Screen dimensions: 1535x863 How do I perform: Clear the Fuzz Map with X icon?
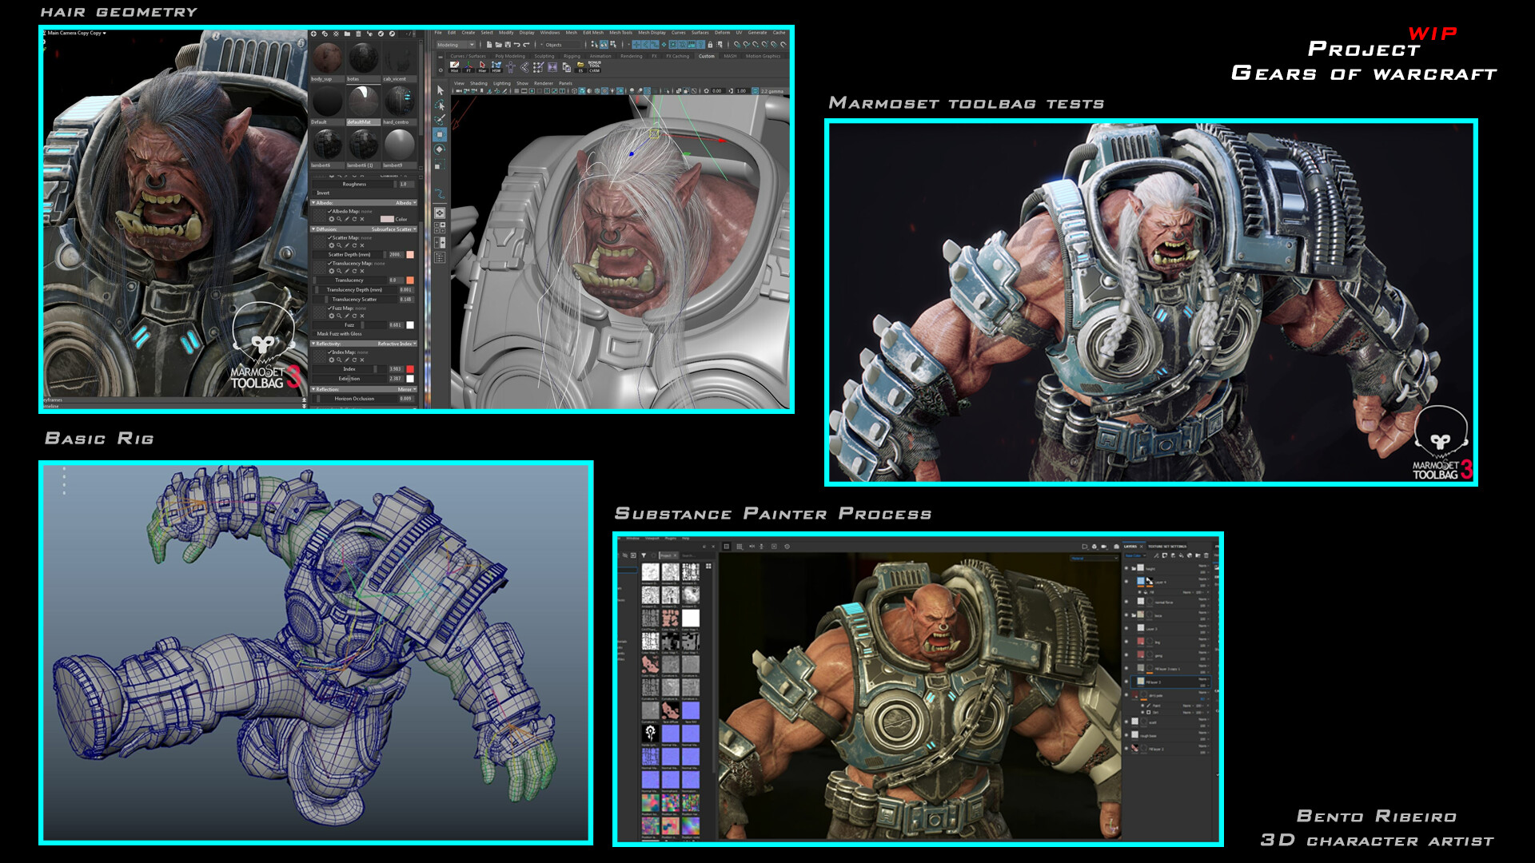pos(362,316)
